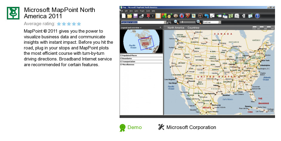This screenshot has width=281, height=141.
Task: Open the steering wheel driving guidance icon
Action: pos(200,16)
